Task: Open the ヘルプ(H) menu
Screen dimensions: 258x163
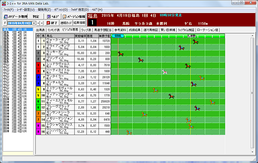Action: coord(97,10)
